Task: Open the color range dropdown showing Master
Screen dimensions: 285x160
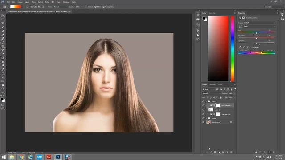Action: (x=259, y=26)
